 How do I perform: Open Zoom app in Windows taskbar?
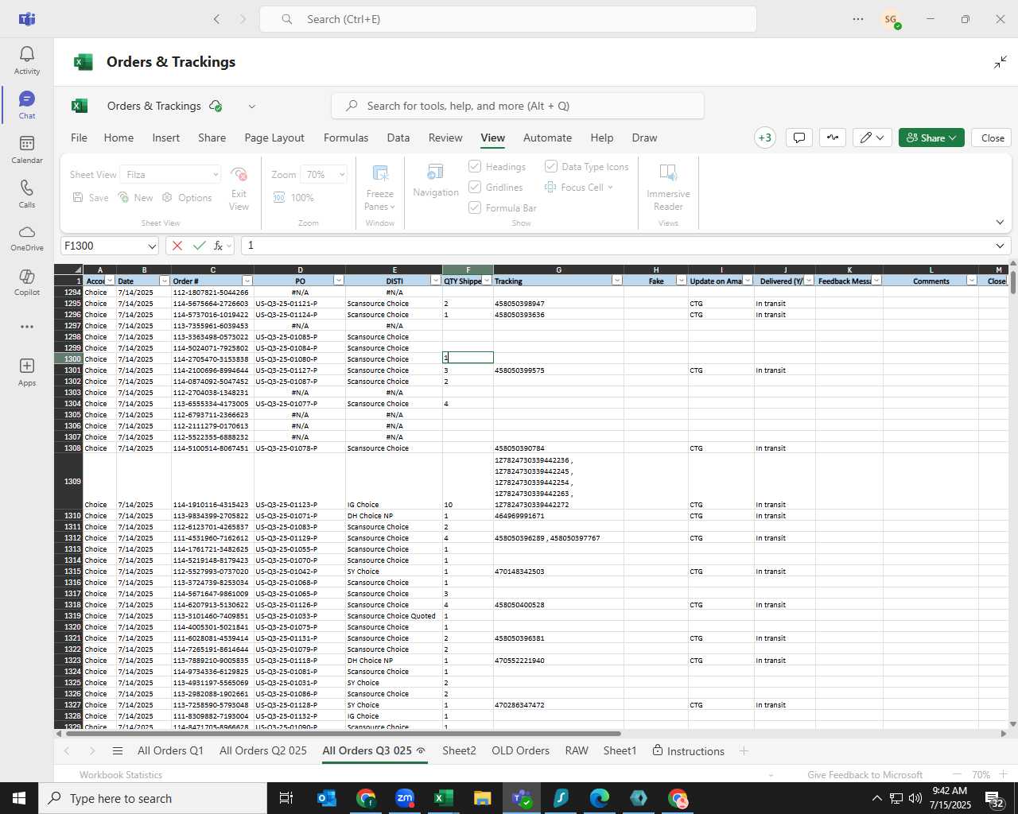pos(405,798)
